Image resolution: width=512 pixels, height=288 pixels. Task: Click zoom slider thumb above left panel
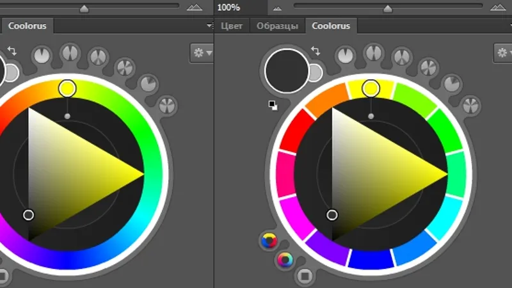coord(84,8)
